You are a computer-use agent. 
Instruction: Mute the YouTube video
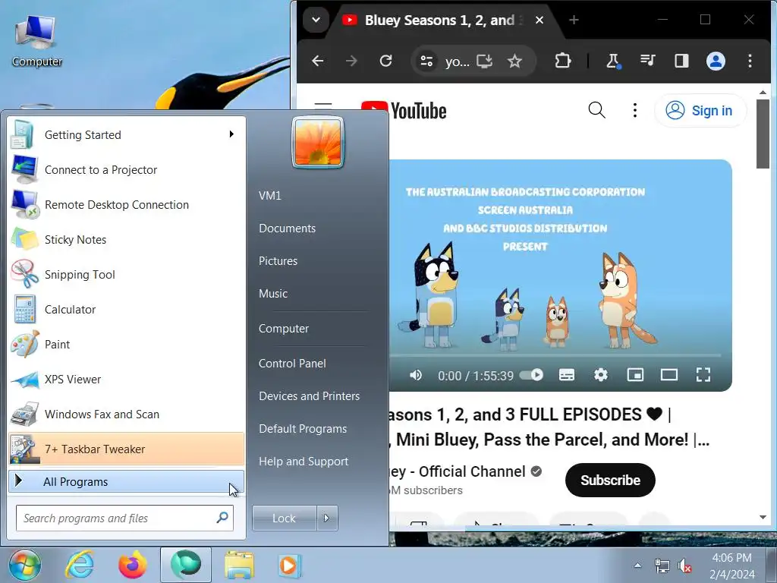[416, 375]
